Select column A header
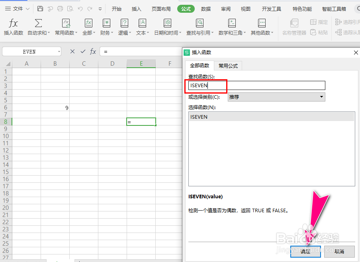The height and width of the screenshot is (262, 360). (27, 64)
